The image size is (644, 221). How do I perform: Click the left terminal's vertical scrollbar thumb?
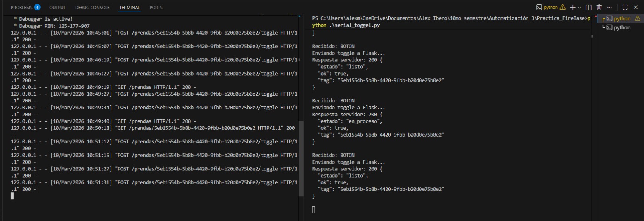click(301, 159)
